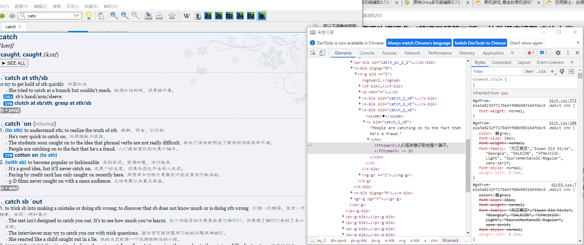Toggle the :hov element state panel

click(529, 72)
